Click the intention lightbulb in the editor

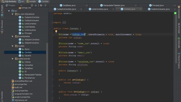pos(56,31)
